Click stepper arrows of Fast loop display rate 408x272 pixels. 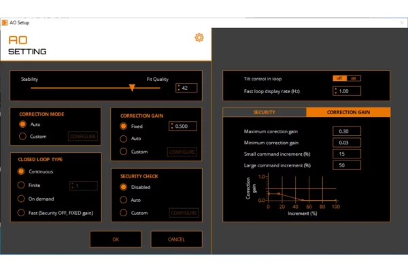pos(336,91)
